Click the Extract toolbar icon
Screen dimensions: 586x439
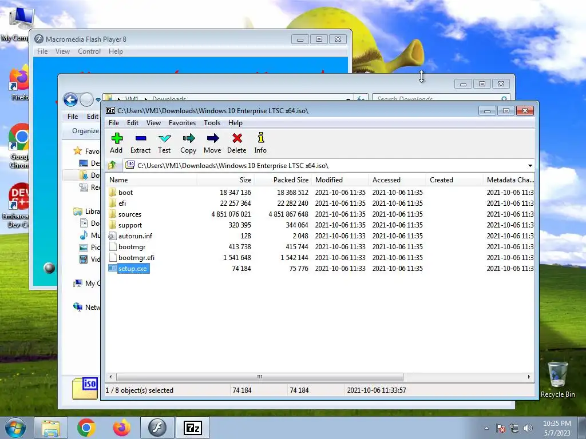pos(140,142)
